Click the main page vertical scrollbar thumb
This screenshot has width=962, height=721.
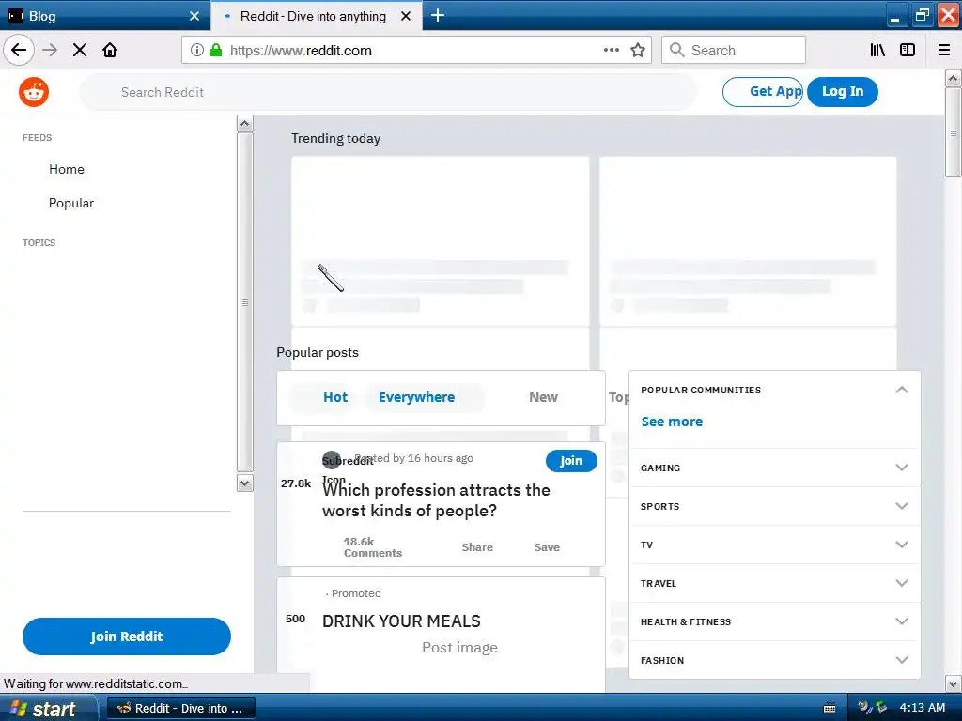point(953,132)
